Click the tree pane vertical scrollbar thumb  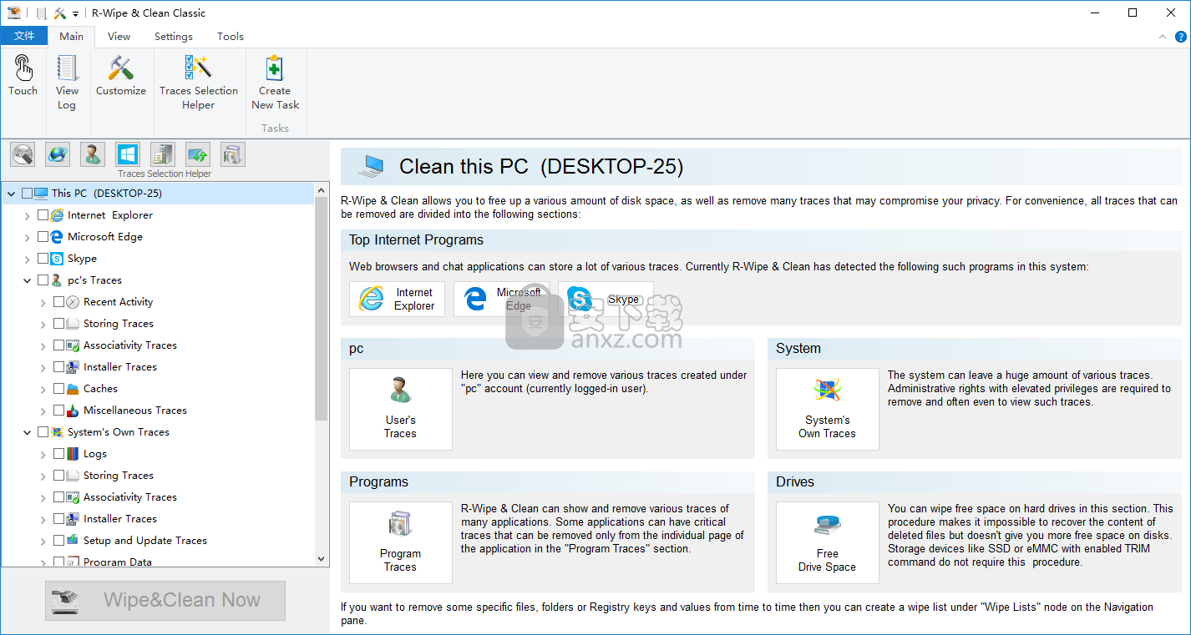pos(322,309)
